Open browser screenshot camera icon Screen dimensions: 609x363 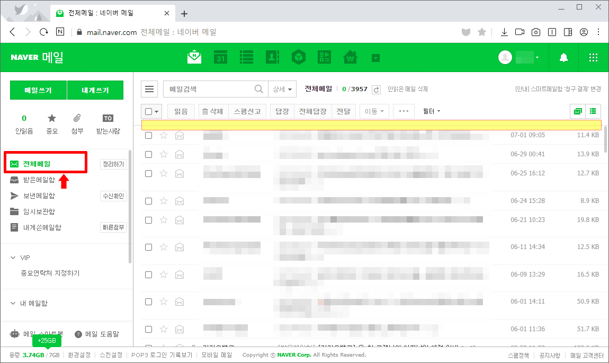coord(536,32)
